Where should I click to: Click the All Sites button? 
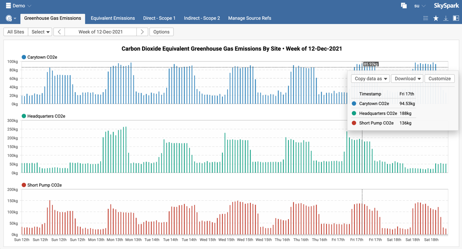16,32
